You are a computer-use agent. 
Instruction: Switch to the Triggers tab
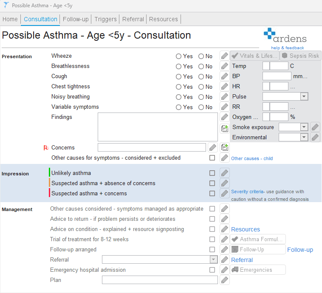105,19
